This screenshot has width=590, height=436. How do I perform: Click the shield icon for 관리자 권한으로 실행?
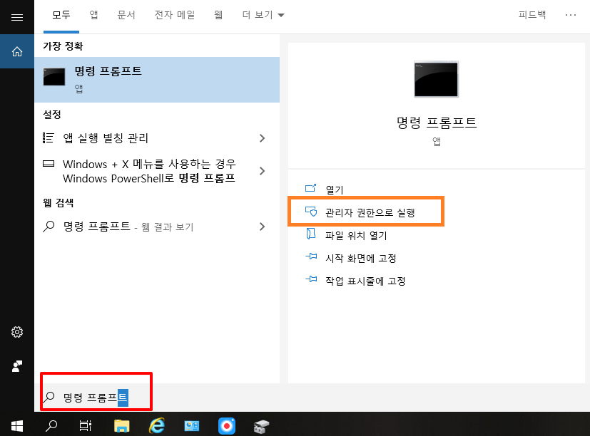coord(311,212)
